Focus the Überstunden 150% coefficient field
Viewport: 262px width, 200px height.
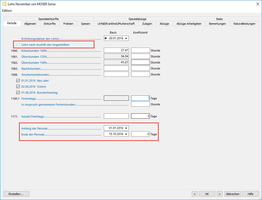140,62
